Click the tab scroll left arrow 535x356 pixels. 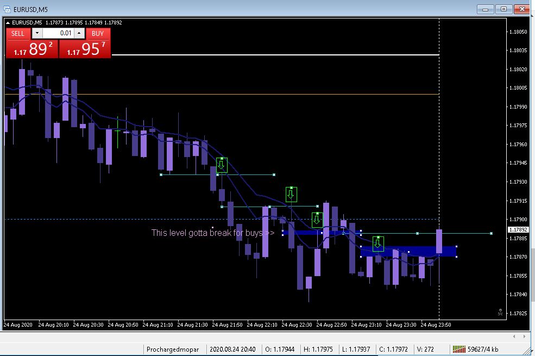[x=514, y=336]
